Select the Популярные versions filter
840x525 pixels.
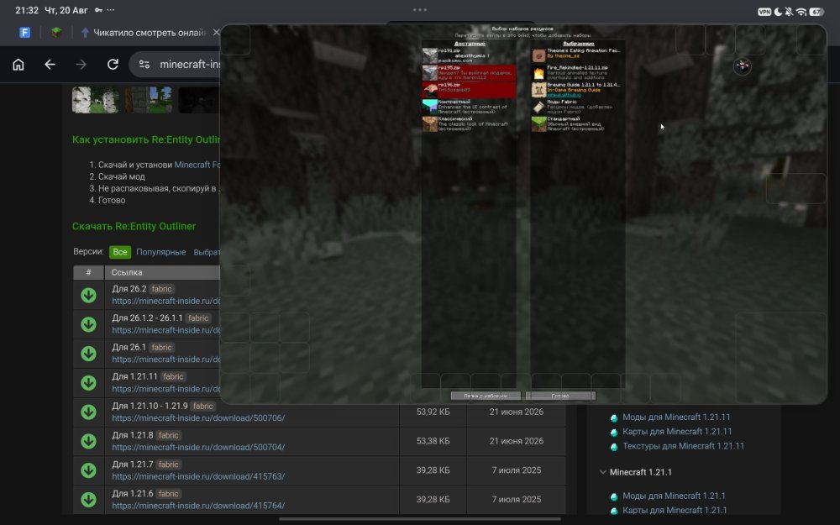click(160, 252)
